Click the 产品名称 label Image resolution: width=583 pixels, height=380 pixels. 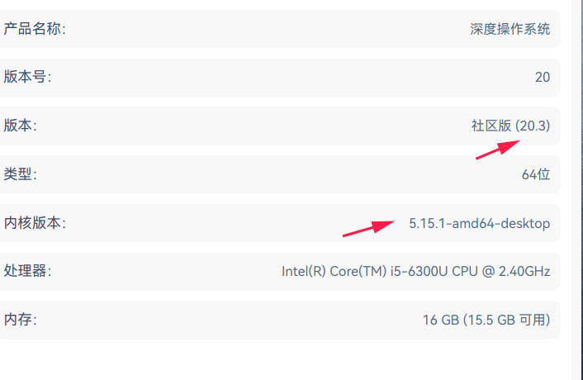pyautogui.click(x=34, y=29)
